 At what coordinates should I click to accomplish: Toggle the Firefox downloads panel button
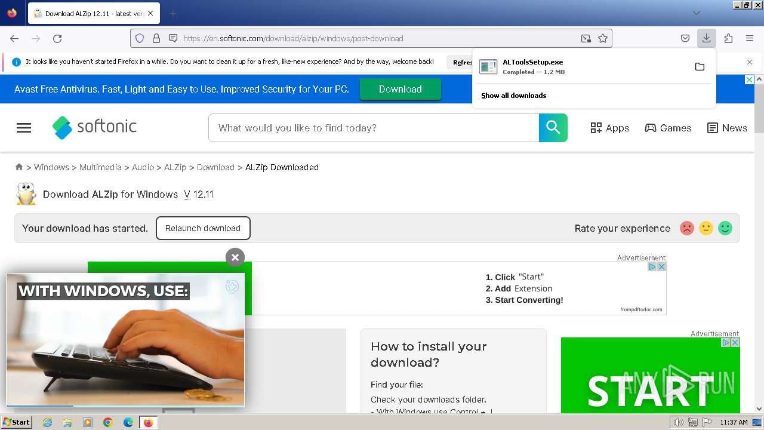click(x=706, y=38)
